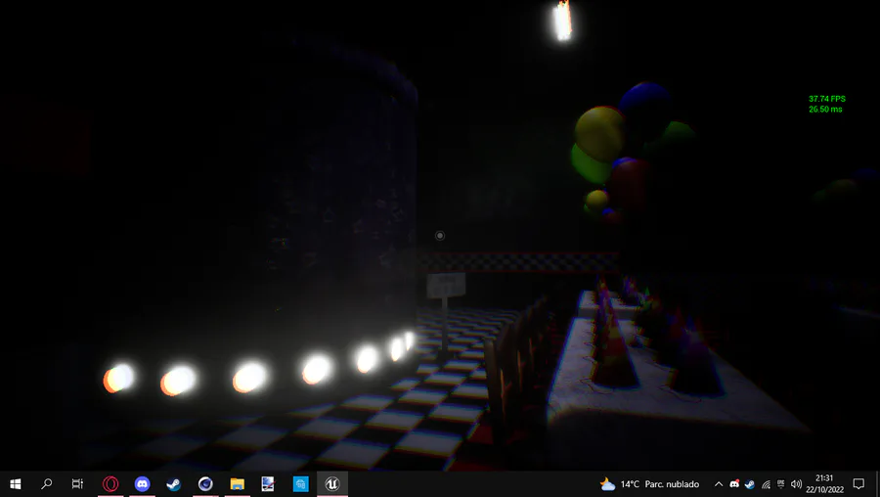880x497 pixels.
Task: Open taskbar Search magnifier
Action: [47, 483]
